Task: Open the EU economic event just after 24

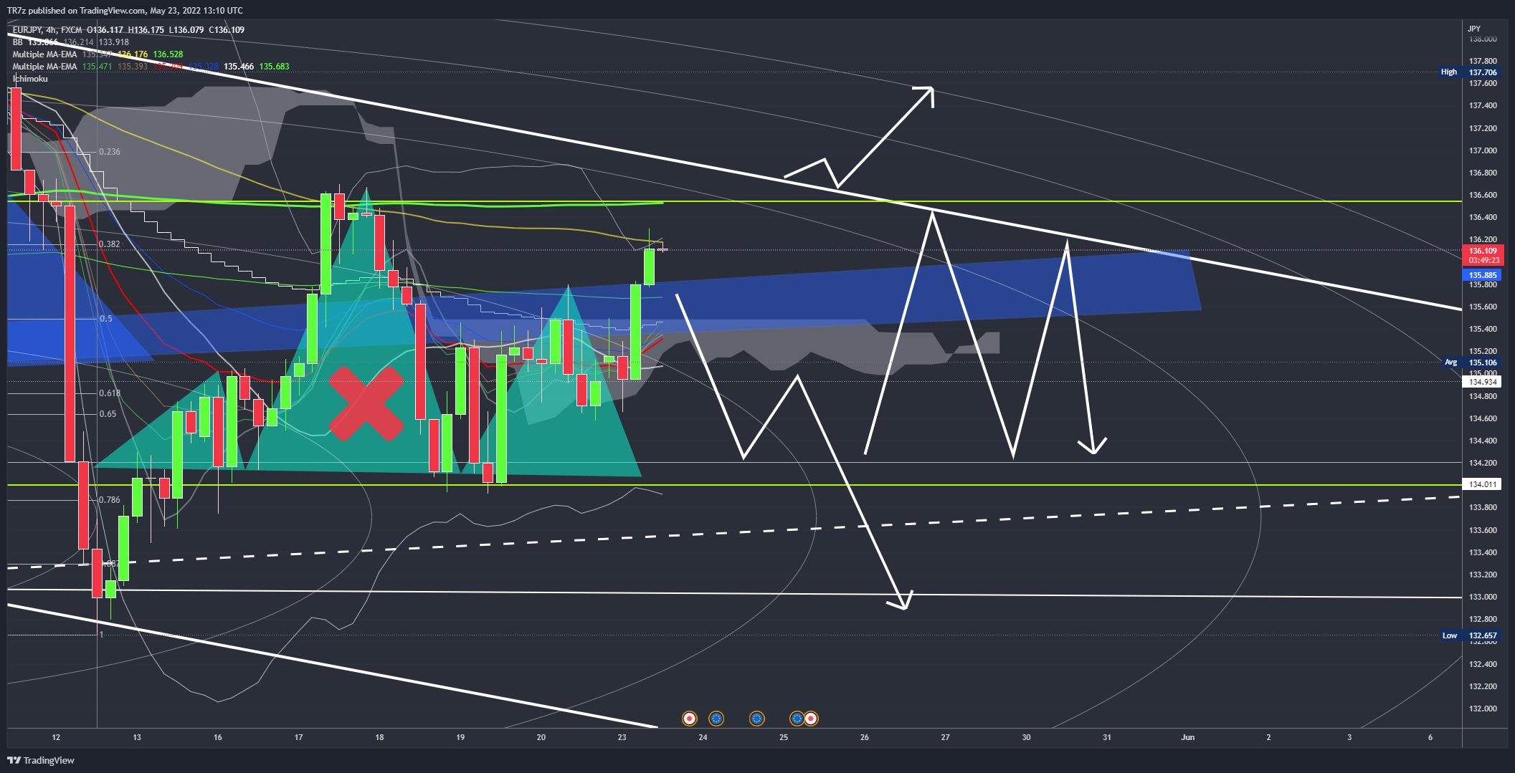Action: [716, 718]
